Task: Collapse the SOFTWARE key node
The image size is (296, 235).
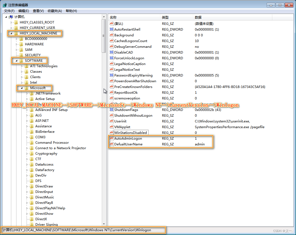Action: tap(16, 61)
